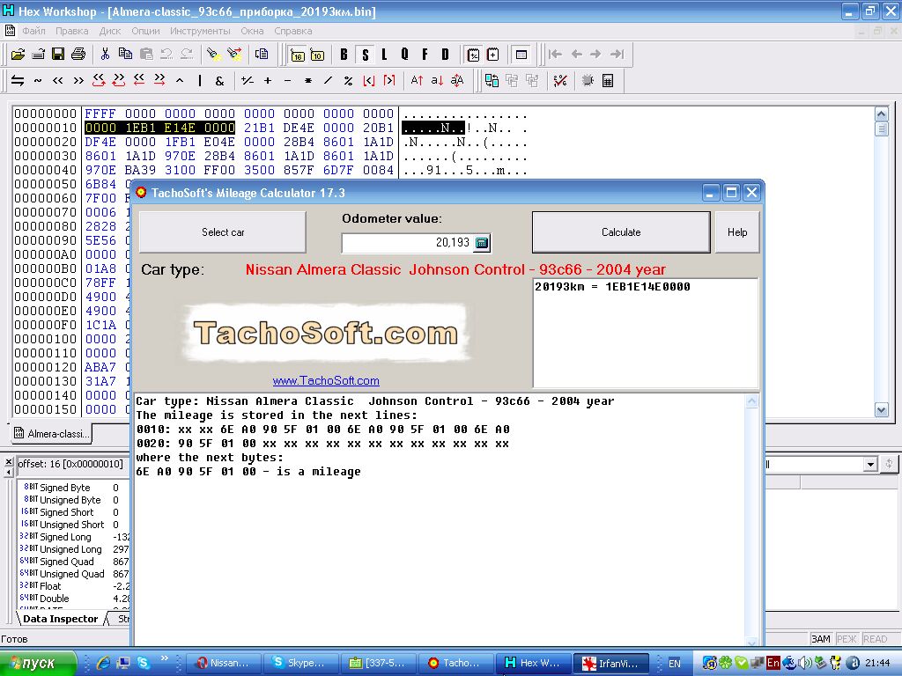The image size is (902, 676).
Task: Convert selection to lower case icon
Action: (437, 81)
